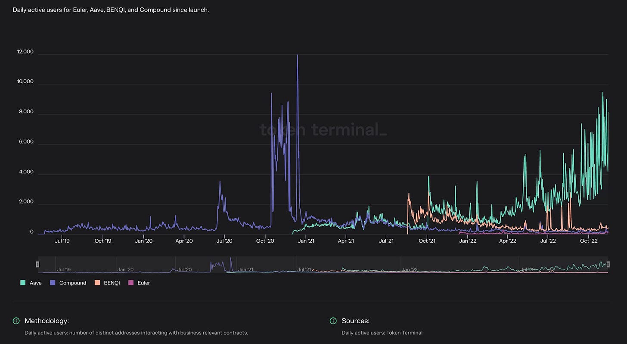Click the Compound legend label
The width and height of the screenshot is (627, 344).
click(73, 283)
